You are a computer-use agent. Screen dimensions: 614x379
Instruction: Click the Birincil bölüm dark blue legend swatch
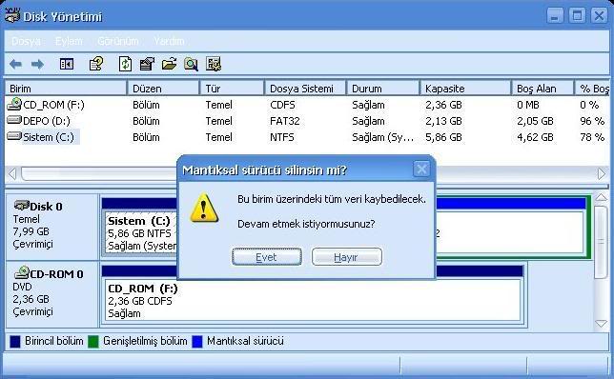[15, 342]
